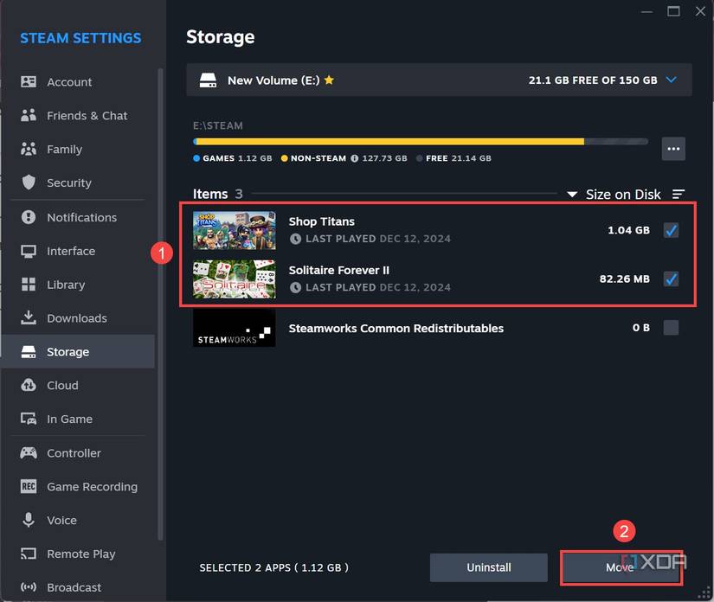
Task: Click the Storage drive icon in sidebar
Action: point(29,352)
